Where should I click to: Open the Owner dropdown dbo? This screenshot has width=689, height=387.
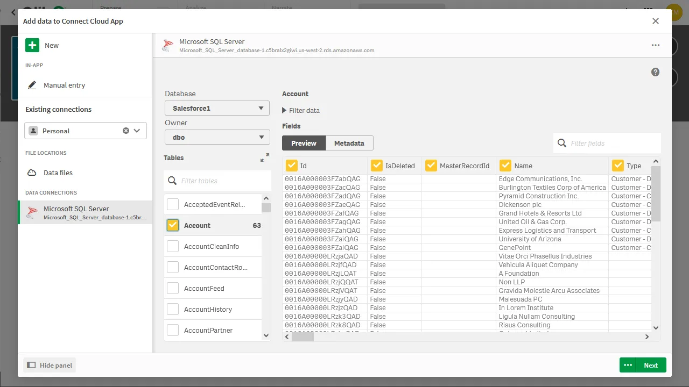(217, 137)
